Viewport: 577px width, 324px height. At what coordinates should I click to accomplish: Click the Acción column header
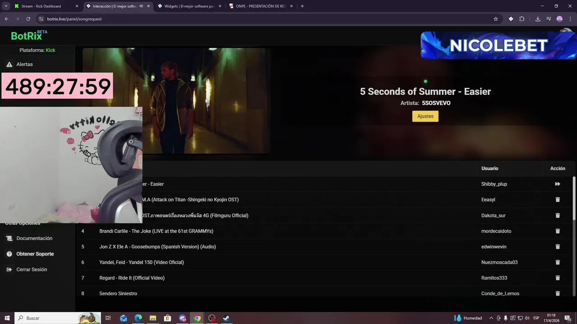[x=558, y=168]
